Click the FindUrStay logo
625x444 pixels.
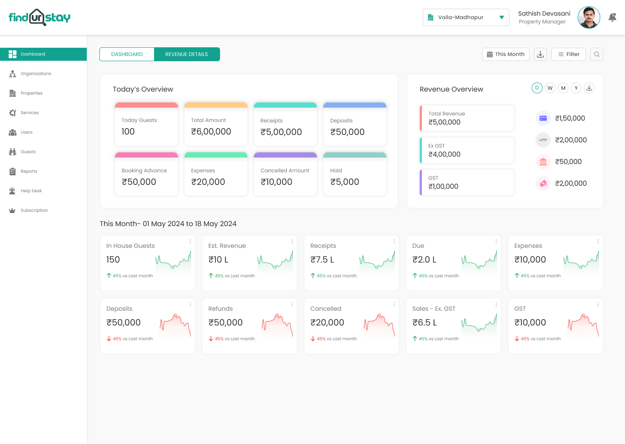[x=39, y=17]
